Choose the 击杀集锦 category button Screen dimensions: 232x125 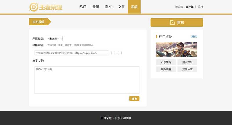[x=166, y=62]
